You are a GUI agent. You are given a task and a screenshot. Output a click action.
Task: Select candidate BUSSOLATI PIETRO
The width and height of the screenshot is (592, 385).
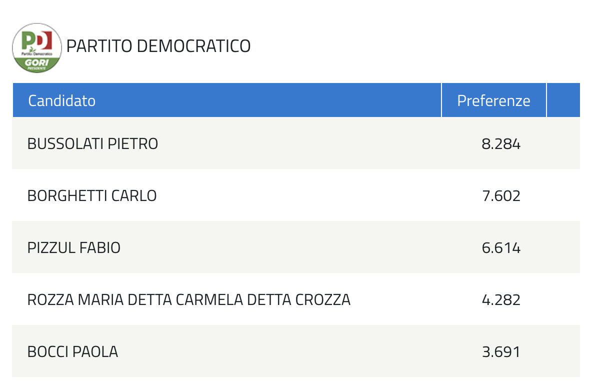pyautogui.click(x=92, y=144)
